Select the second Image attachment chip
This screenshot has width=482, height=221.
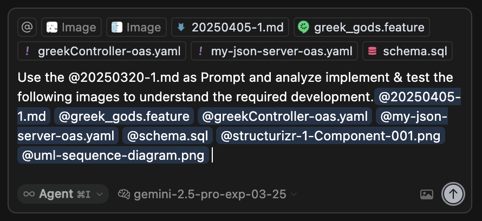(136, 28)
